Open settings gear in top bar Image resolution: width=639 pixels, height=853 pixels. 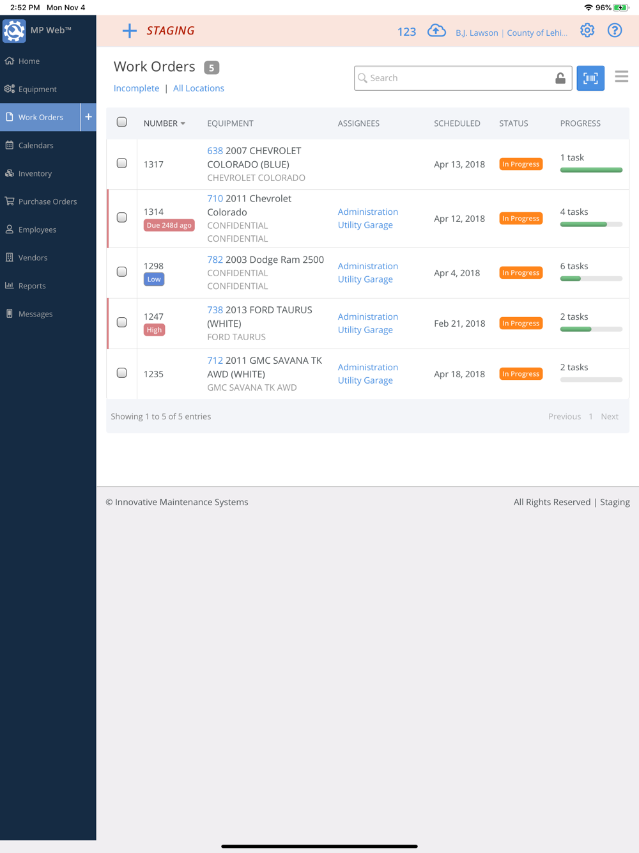tap(587, 30)
